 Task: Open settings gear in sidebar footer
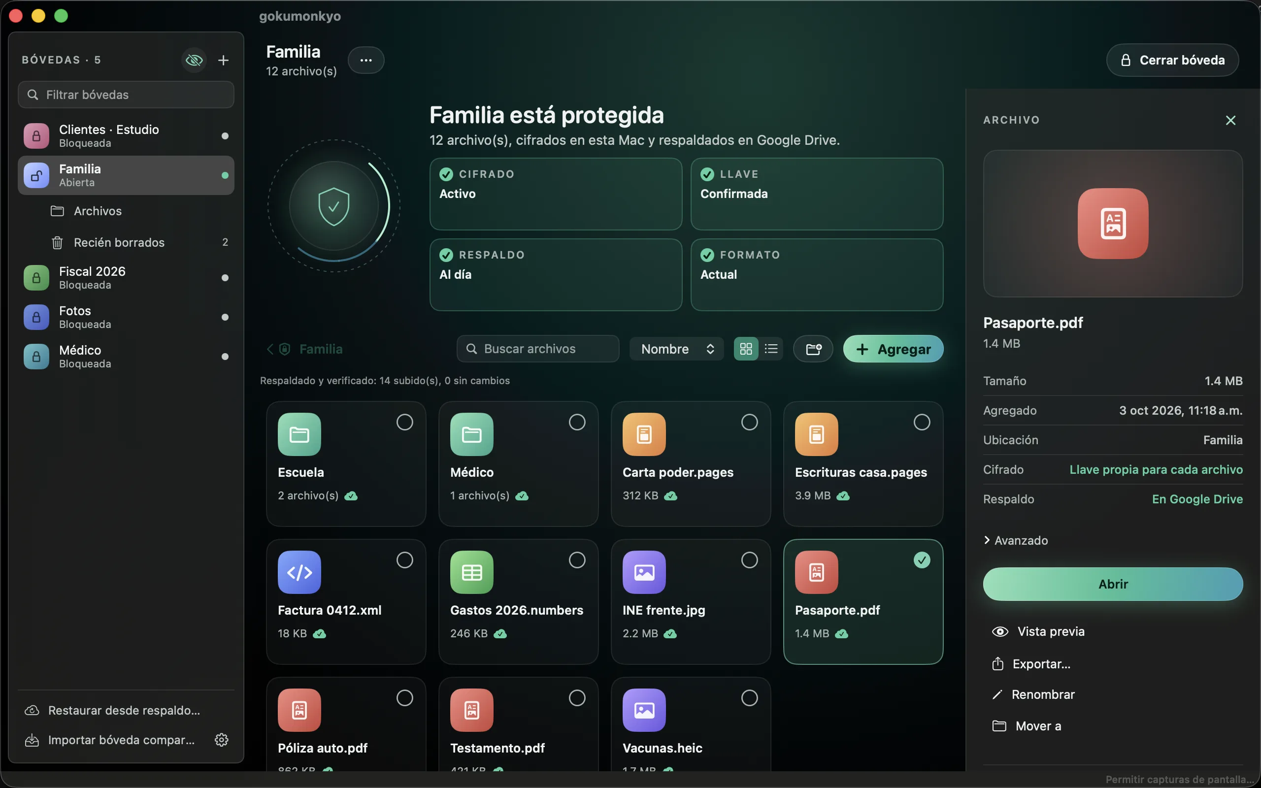[222, 740]
